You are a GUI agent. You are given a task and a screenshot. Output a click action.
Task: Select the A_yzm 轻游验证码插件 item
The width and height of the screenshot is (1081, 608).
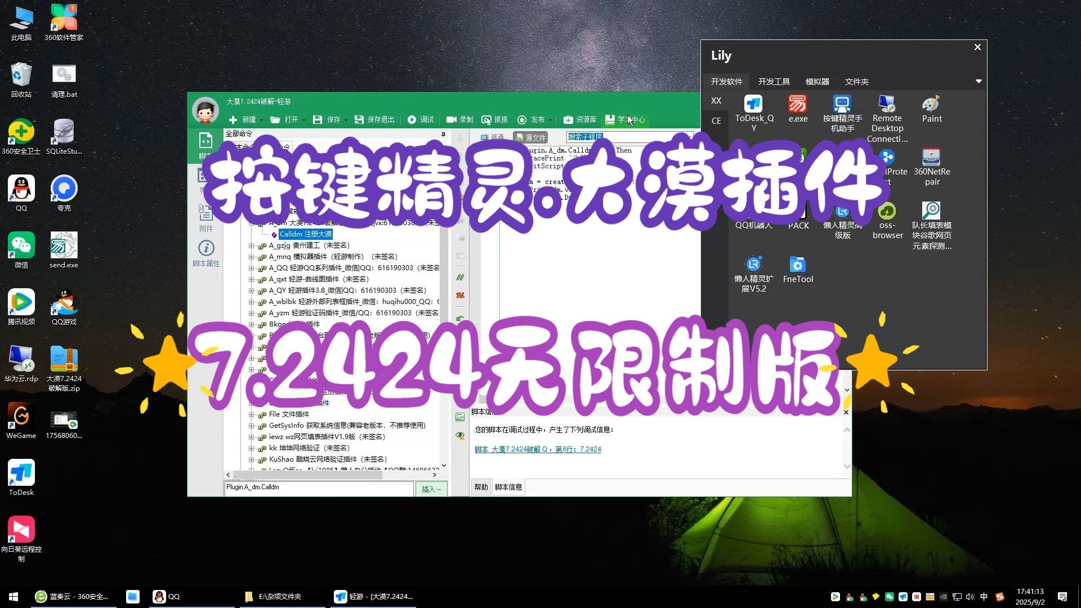[x=354, y=313]
